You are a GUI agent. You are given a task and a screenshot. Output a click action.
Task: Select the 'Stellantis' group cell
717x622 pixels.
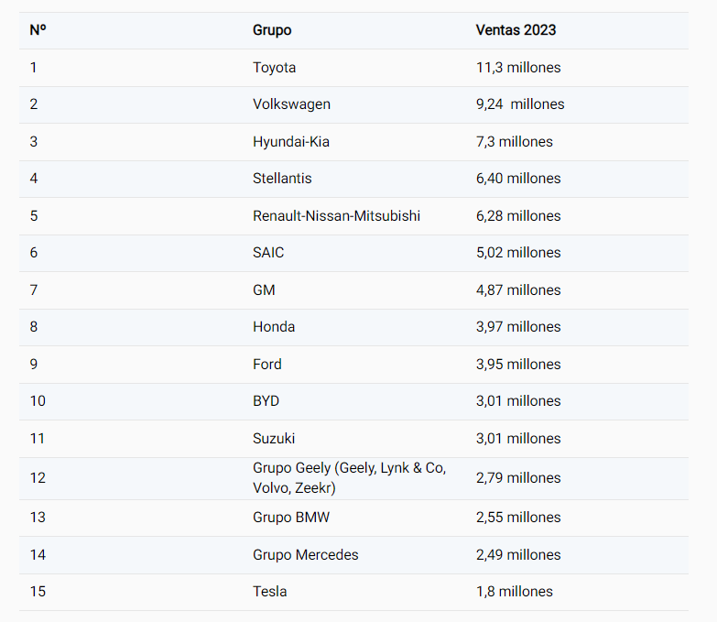(282, 179)
